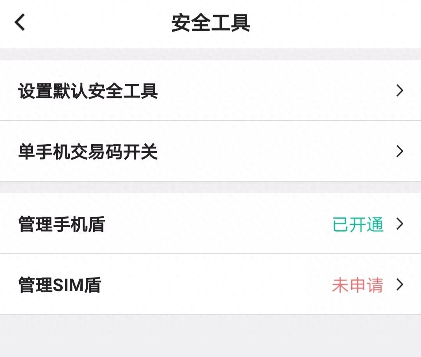The width and height of the screenshot is (421, 357).
Task: Click chevron beside 设置默认安全工具
Action: (400, 90)
